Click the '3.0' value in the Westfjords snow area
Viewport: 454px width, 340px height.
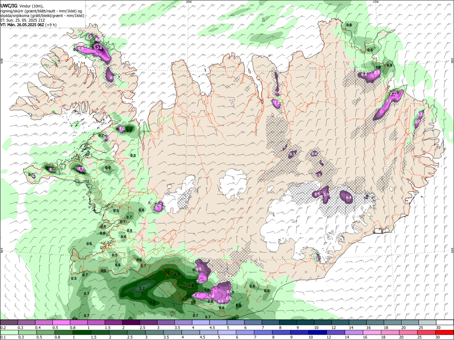click(99, 47)
